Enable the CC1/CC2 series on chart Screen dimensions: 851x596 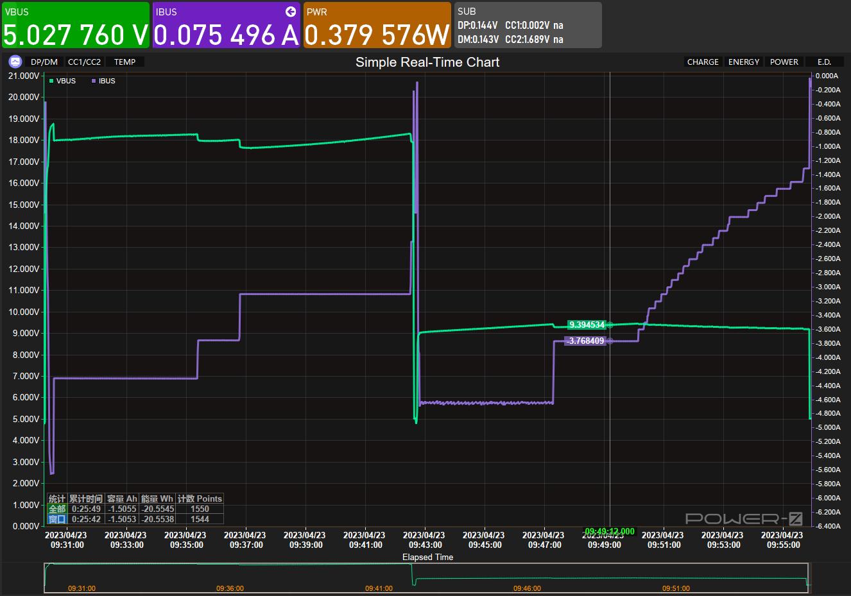pyautogui.click(x=84, y=62)
